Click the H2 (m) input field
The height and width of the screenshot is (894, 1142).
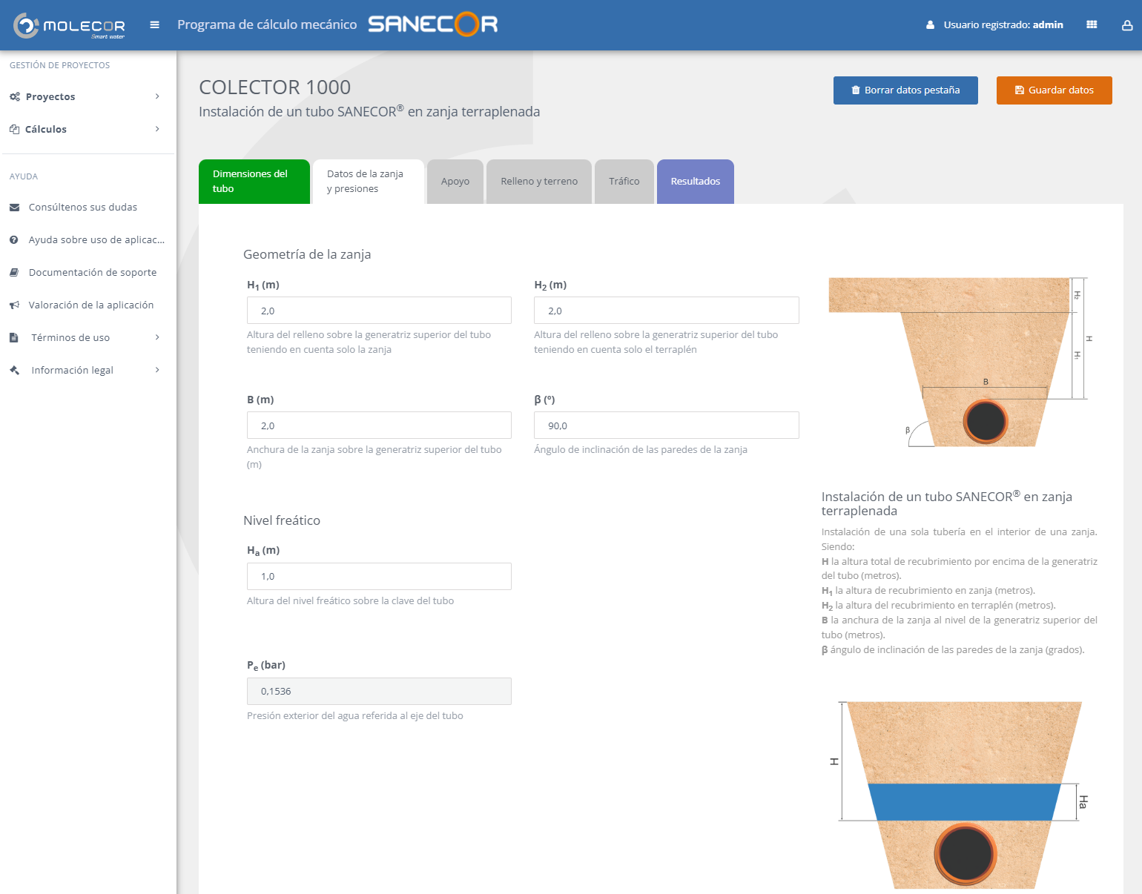coord(667,311)
